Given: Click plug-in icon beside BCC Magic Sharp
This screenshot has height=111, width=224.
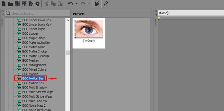Looking at the screenshot, I should [x=19, y=38].
